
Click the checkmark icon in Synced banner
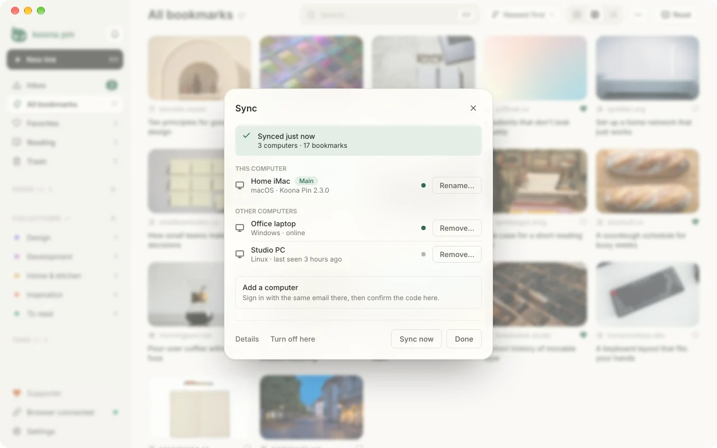pyautogui.click(x=246, y=136)
